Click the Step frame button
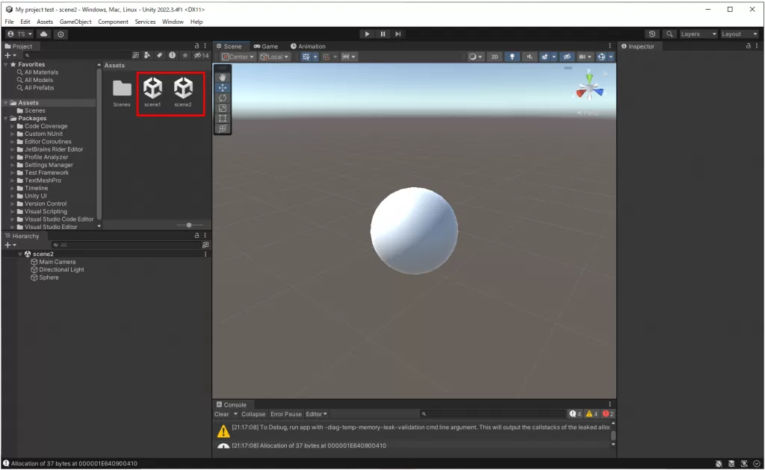The image size is (765, 470). click(x=398, y=34)
